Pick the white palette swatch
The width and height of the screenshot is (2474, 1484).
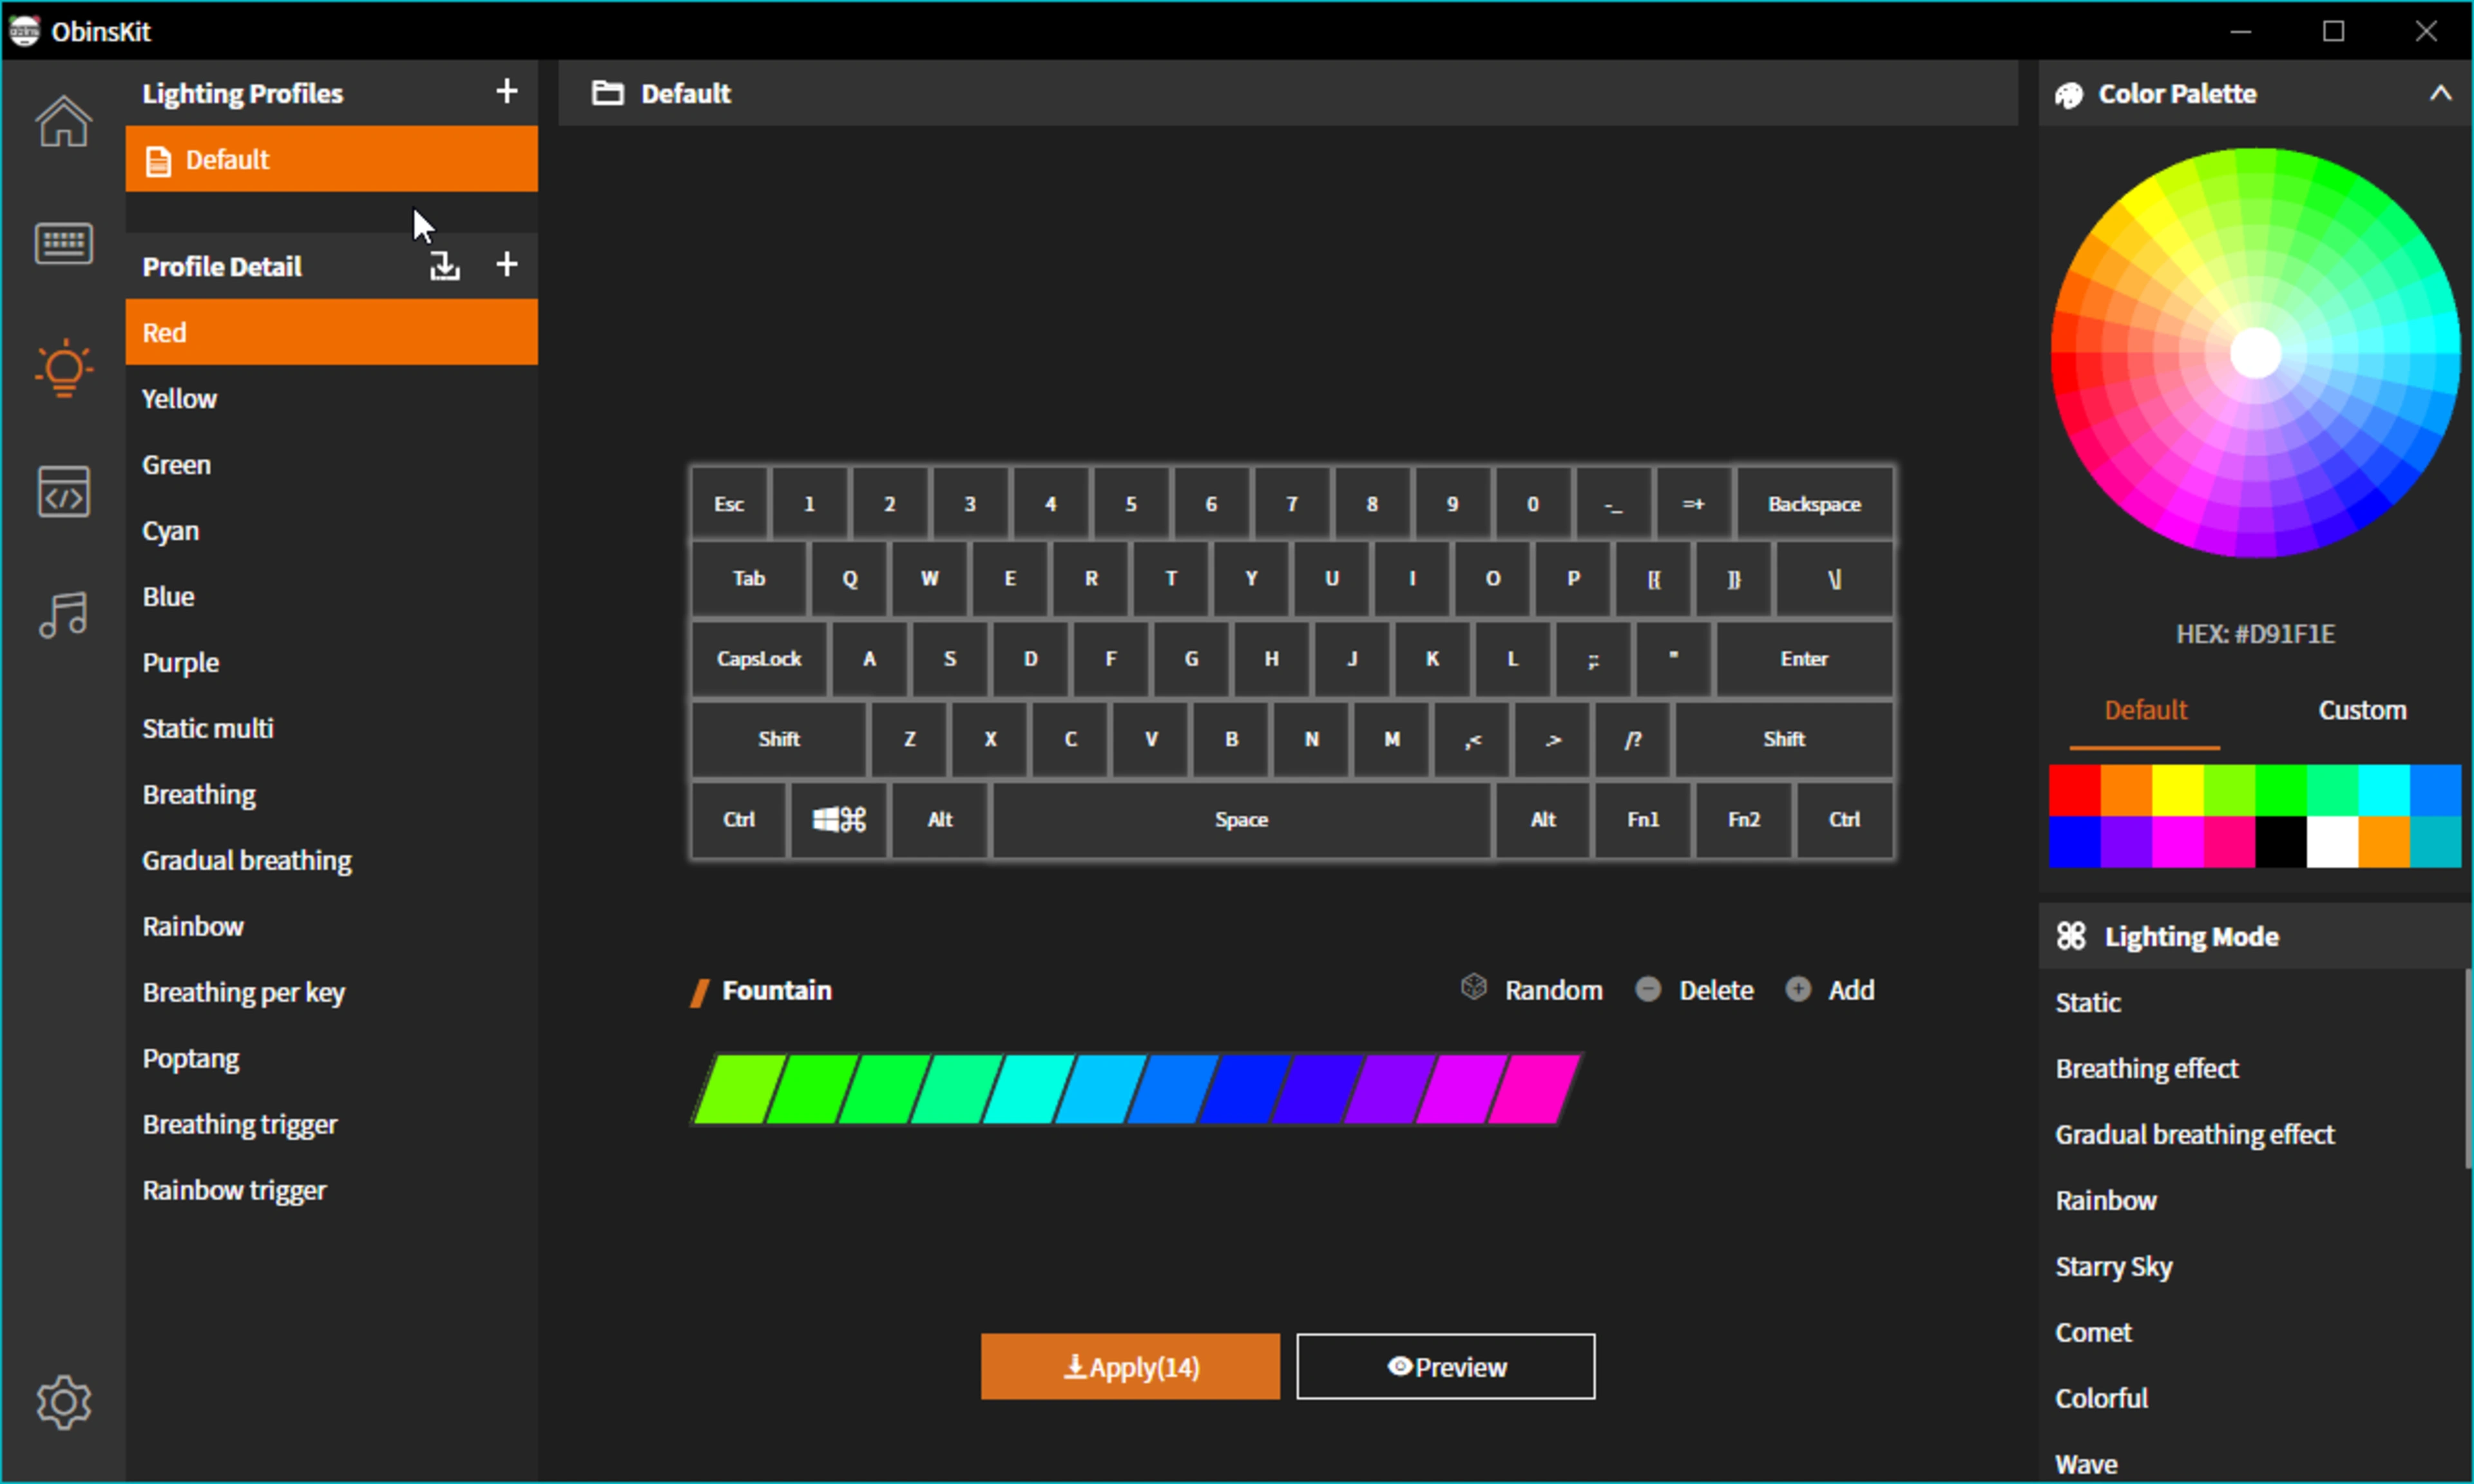[x=2332, y=842]
